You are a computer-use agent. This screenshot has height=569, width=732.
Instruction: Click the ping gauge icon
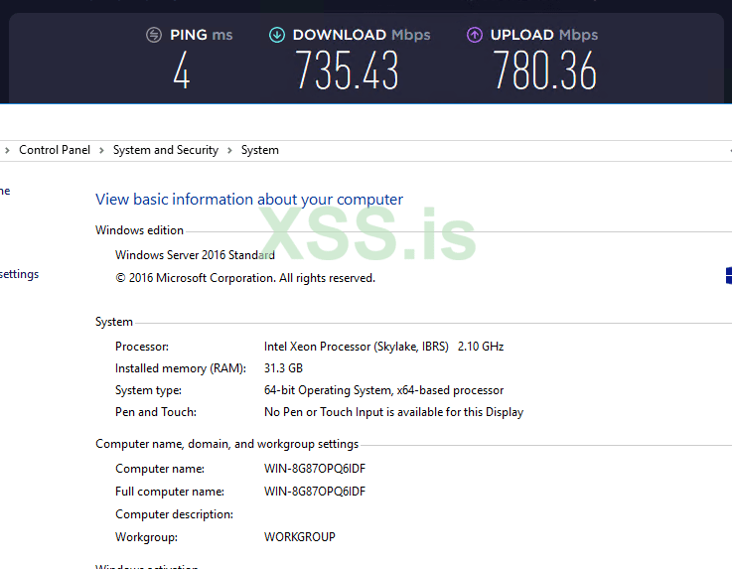154,35
